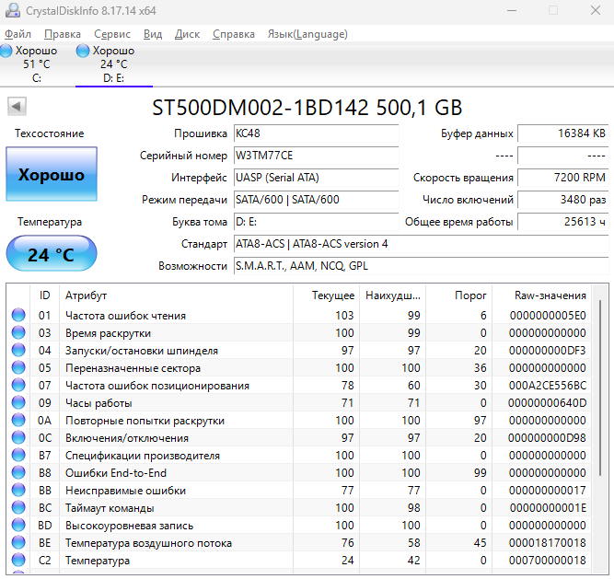
Task: Click raw value 000000000DF3
Action: point(548,351)
